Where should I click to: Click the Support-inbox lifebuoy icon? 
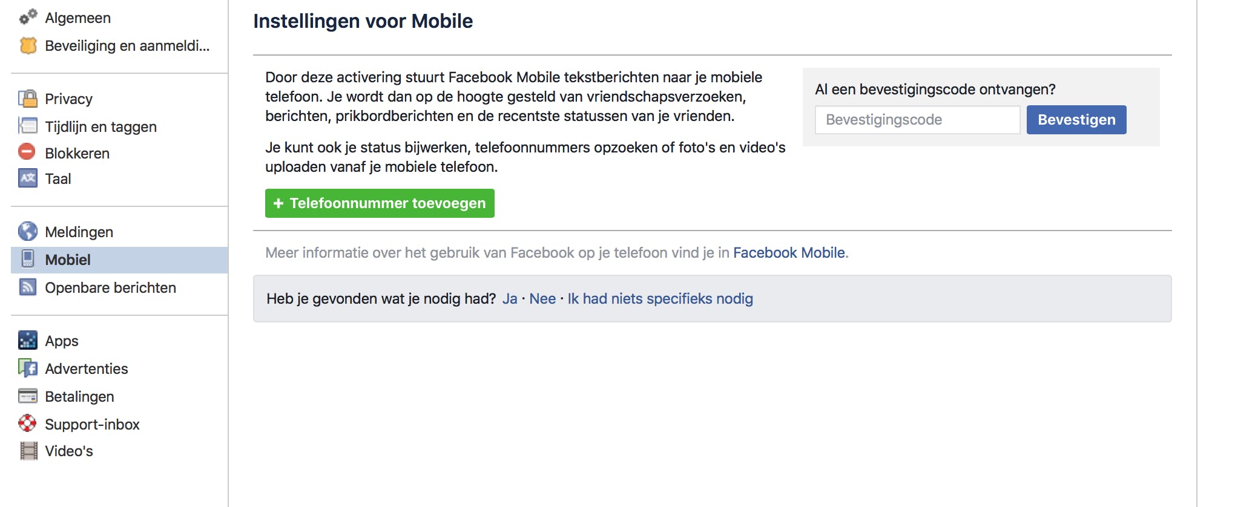pos(28,424)
